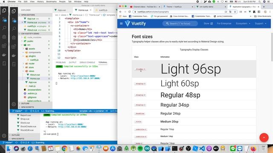Open About.vue under the views folder
The height and width of the screenshot is (153, 273).
pos(35,75)
